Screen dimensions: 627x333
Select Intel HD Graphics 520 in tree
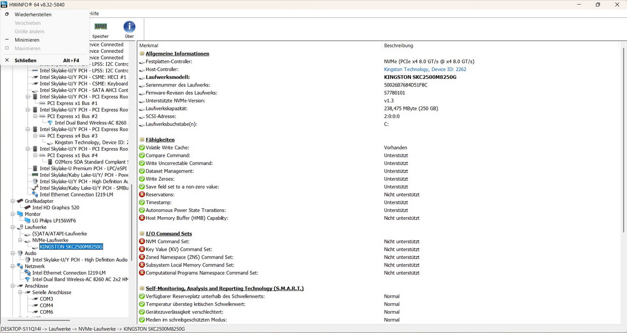point(56,207)
